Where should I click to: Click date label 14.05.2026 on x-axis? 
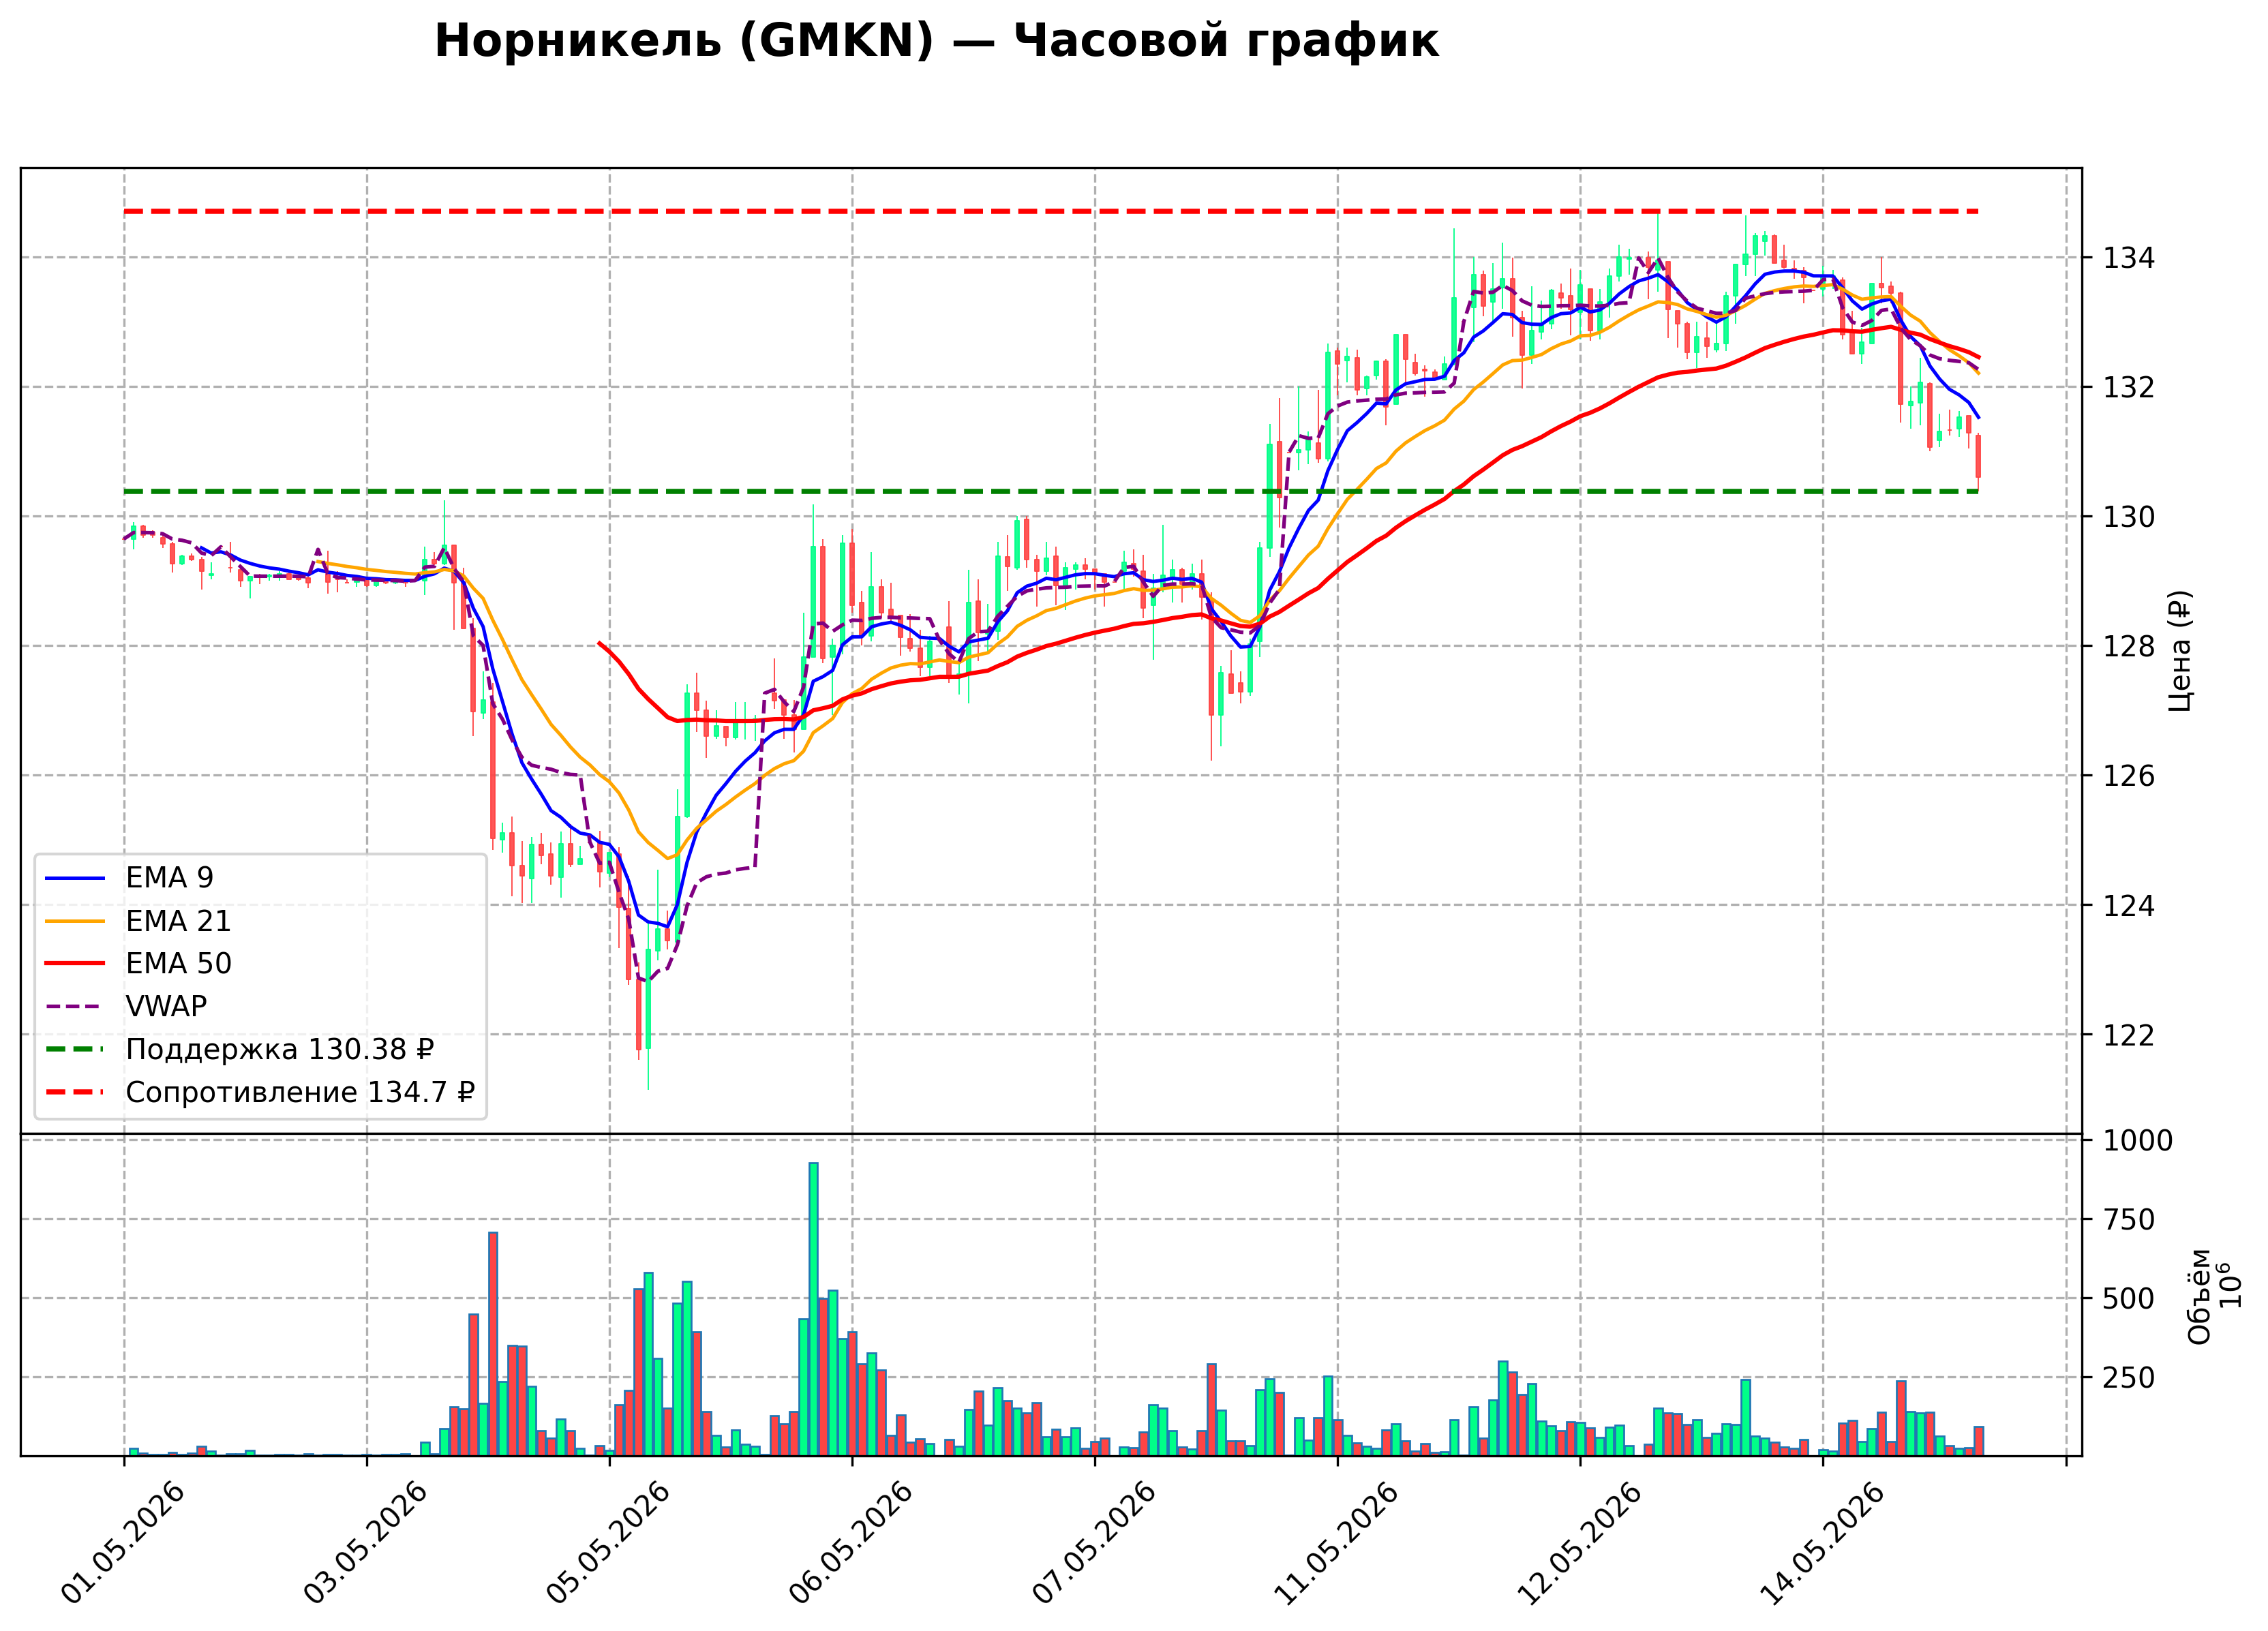[x=1821, y=1543]
